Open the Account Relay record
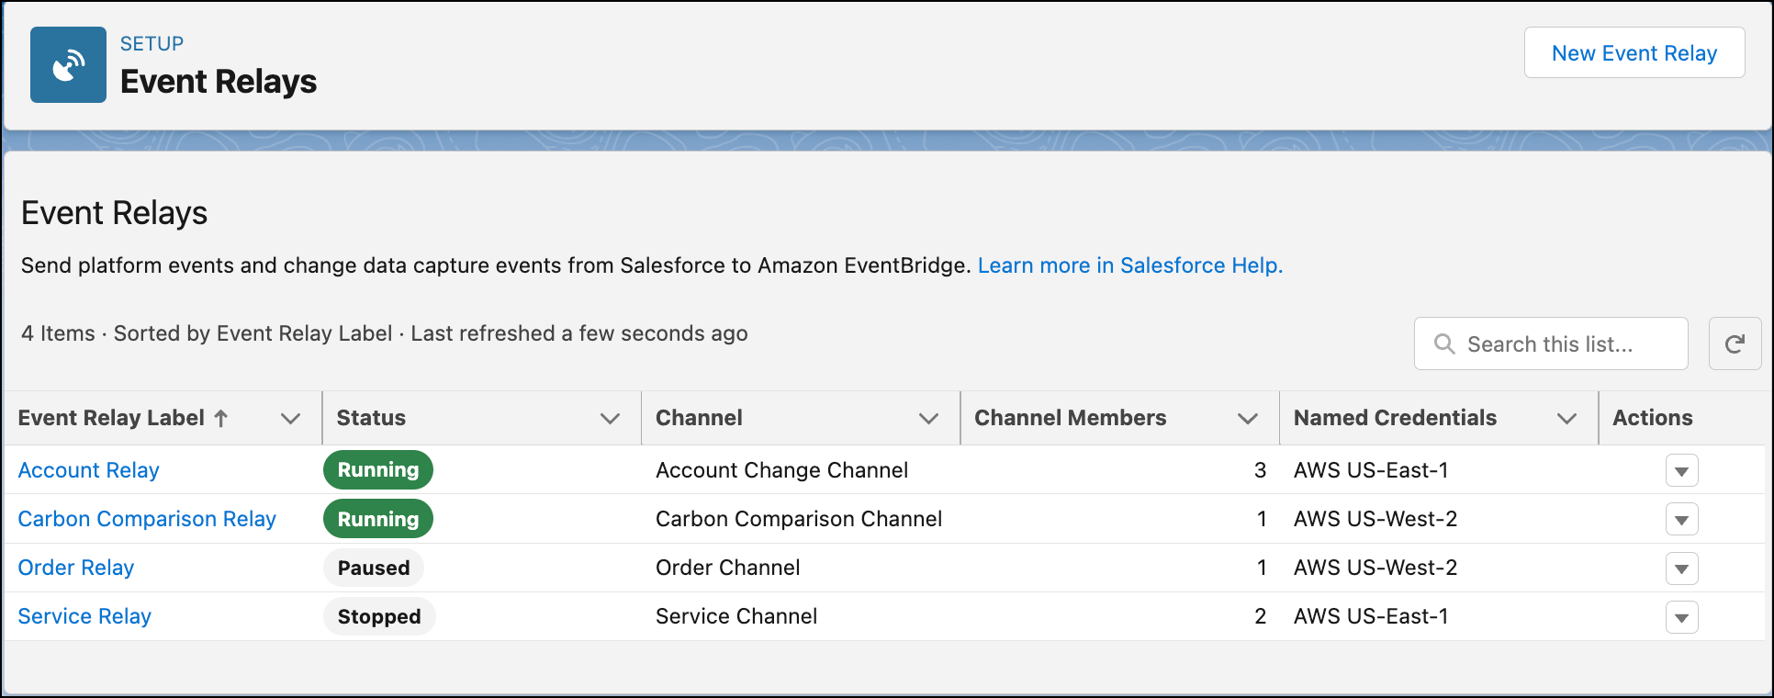1774x698 pixels. (89, 470)
